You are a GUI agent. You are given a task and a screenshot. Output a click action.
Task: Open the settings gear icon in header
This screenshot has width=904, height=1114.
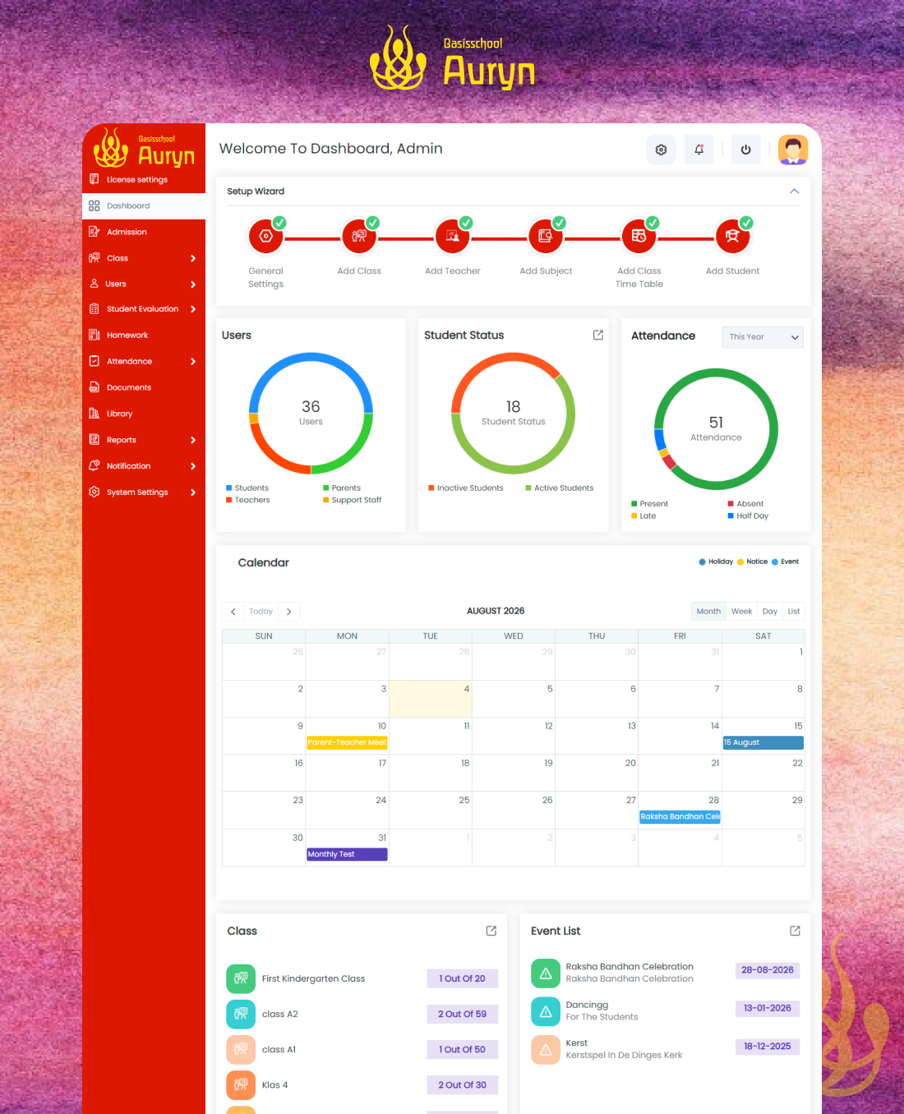(x=661, y=150)
